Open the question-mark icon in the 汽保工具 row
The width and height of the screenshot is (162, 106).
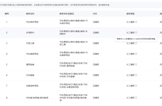136,43
